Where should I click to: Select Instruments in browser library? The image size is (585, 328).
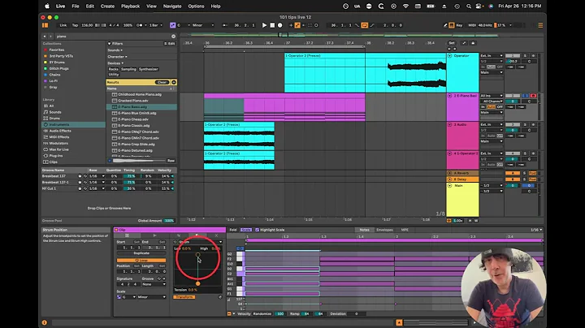coord(73,124)
